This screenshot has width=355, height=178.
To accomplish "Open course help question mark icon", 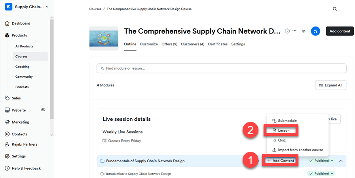I will [287, 31].
